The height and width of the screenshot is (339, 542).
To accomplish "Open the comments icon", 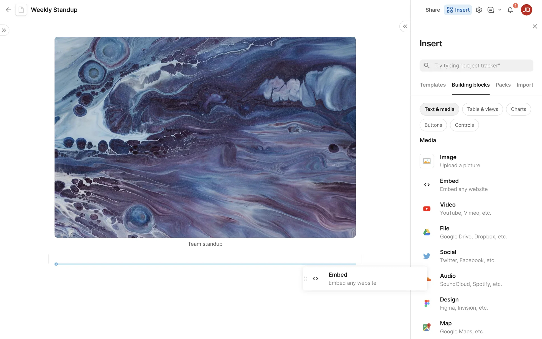I will [491, 10].
